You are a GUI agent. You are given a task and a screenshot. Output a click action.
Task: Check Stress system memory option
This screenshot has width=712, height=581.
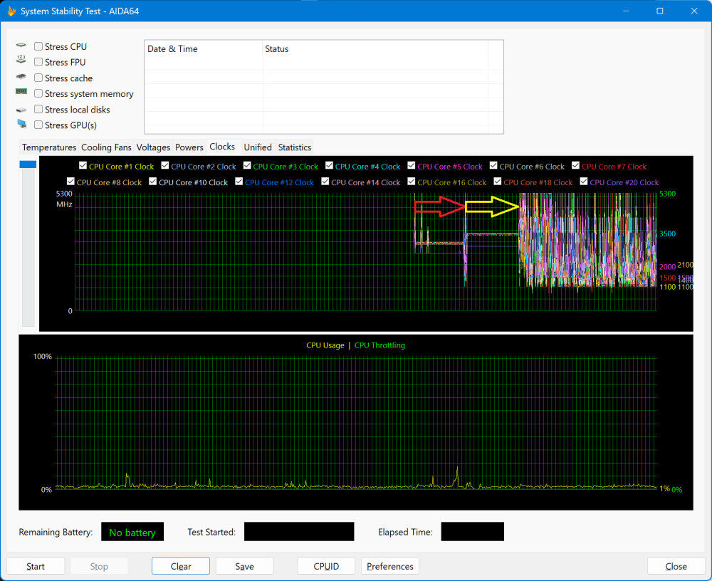(x=38, y=93)
